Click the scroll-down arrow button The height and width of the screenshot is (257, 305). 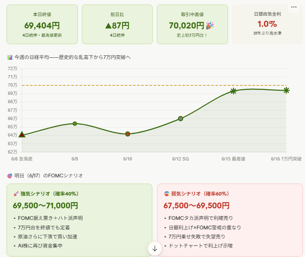(x=155, y=248)
